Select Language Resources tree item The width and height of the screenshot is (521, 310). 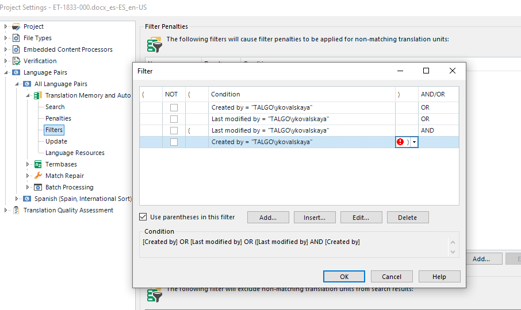[x=75, y=153]
